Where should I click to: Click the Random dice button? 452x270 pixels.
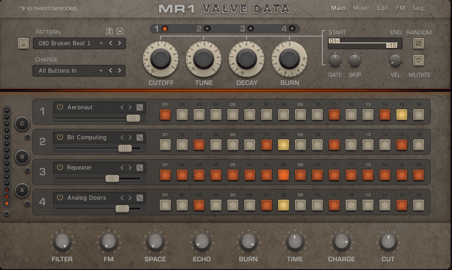click(418, 43)
